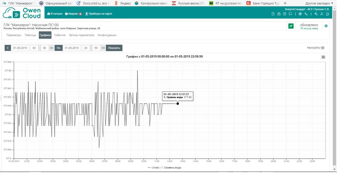Switch to the Таблицы tab
345x177 pixels.
pyautogui.click(x=30, y=35)
